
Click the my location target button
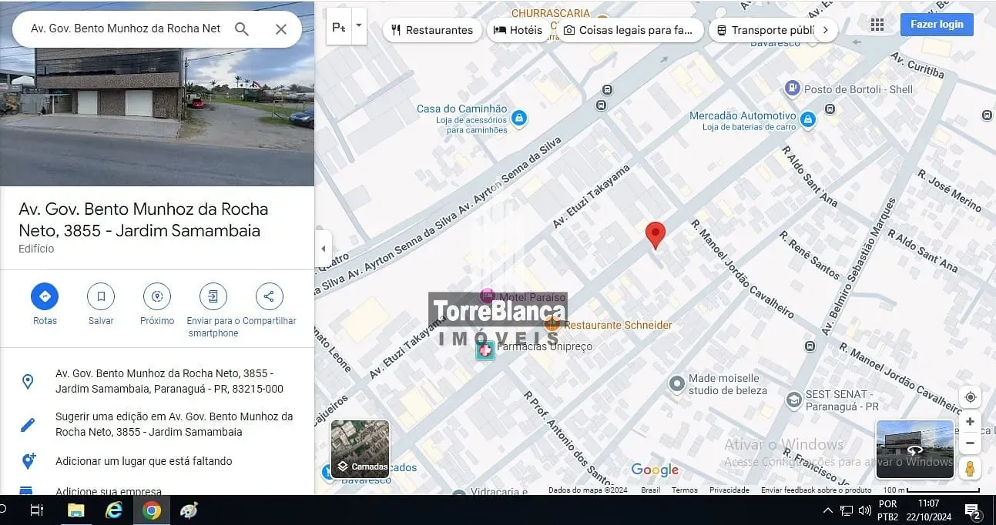tap(971, 397)
